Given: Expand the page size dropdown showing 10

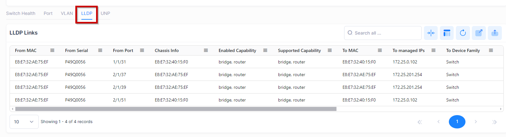Looking at the screenshot, I should [24, 122].
